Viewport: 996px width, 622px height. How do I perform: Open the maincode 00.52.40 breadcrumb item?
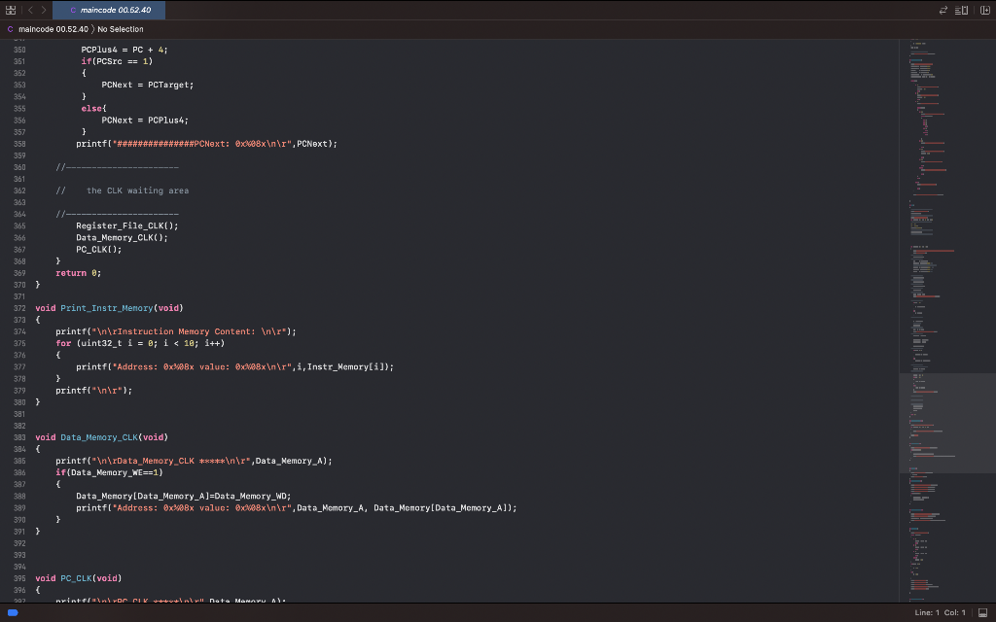click(x=53, y=29)
